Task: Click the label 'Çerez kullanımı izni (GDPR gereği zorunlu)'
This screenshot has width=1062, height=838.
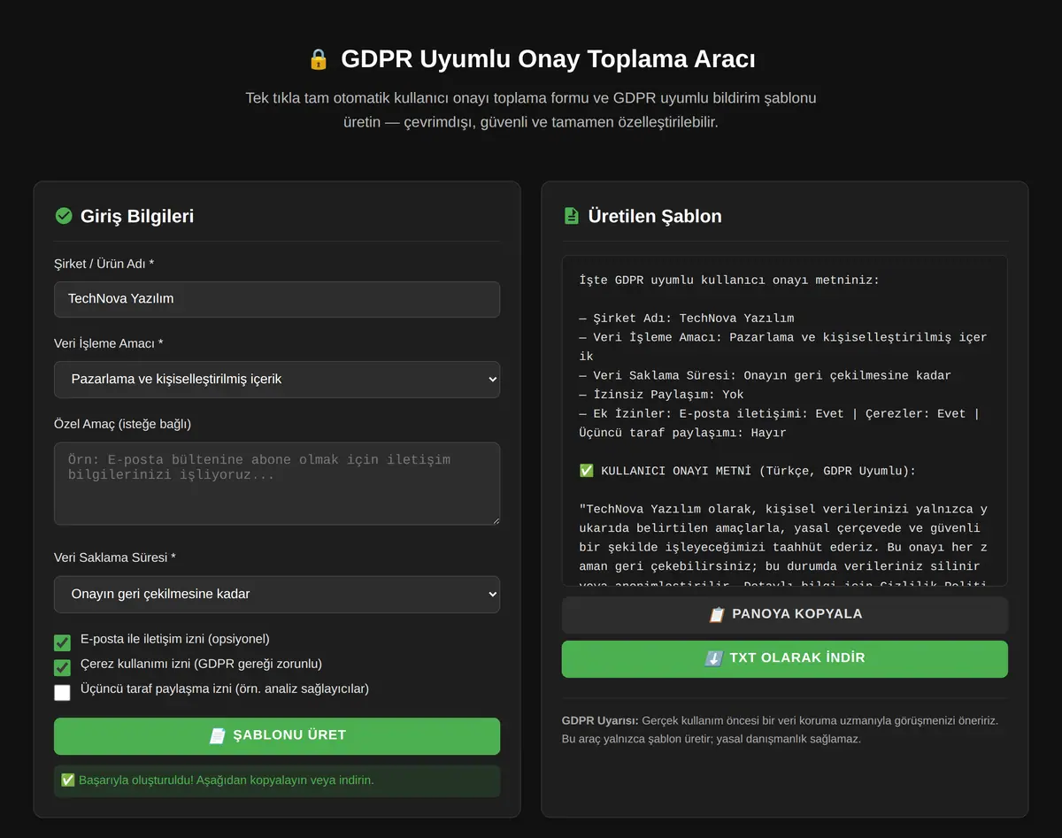Action: (x=201, y=664)
